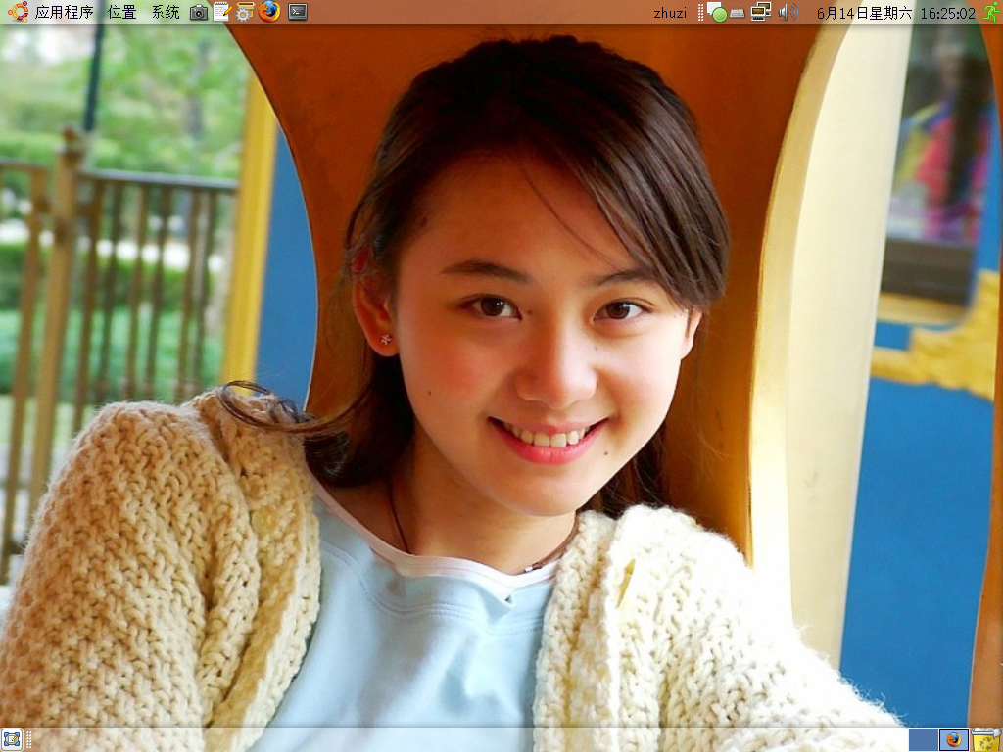Launch Firefox web browser
The width and height of the screenshot is (1003, 752).
(x=269, y=12)
